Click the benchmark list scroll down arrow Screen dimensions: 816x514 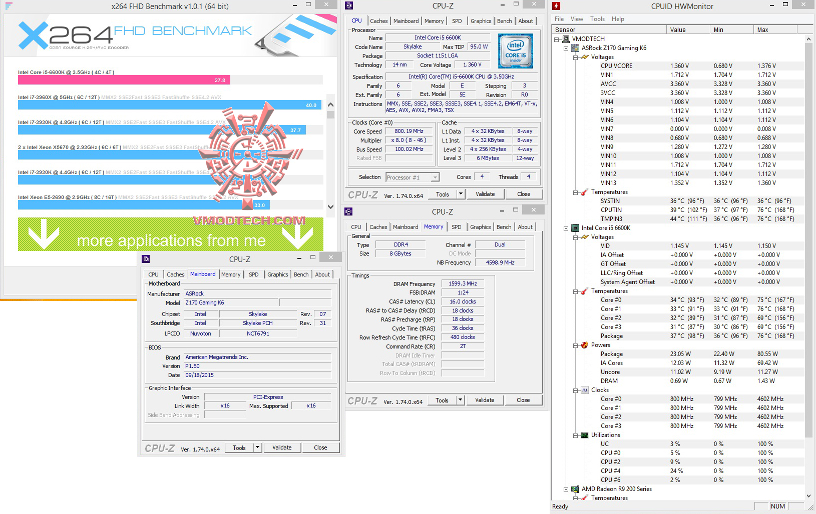point(330,206)
